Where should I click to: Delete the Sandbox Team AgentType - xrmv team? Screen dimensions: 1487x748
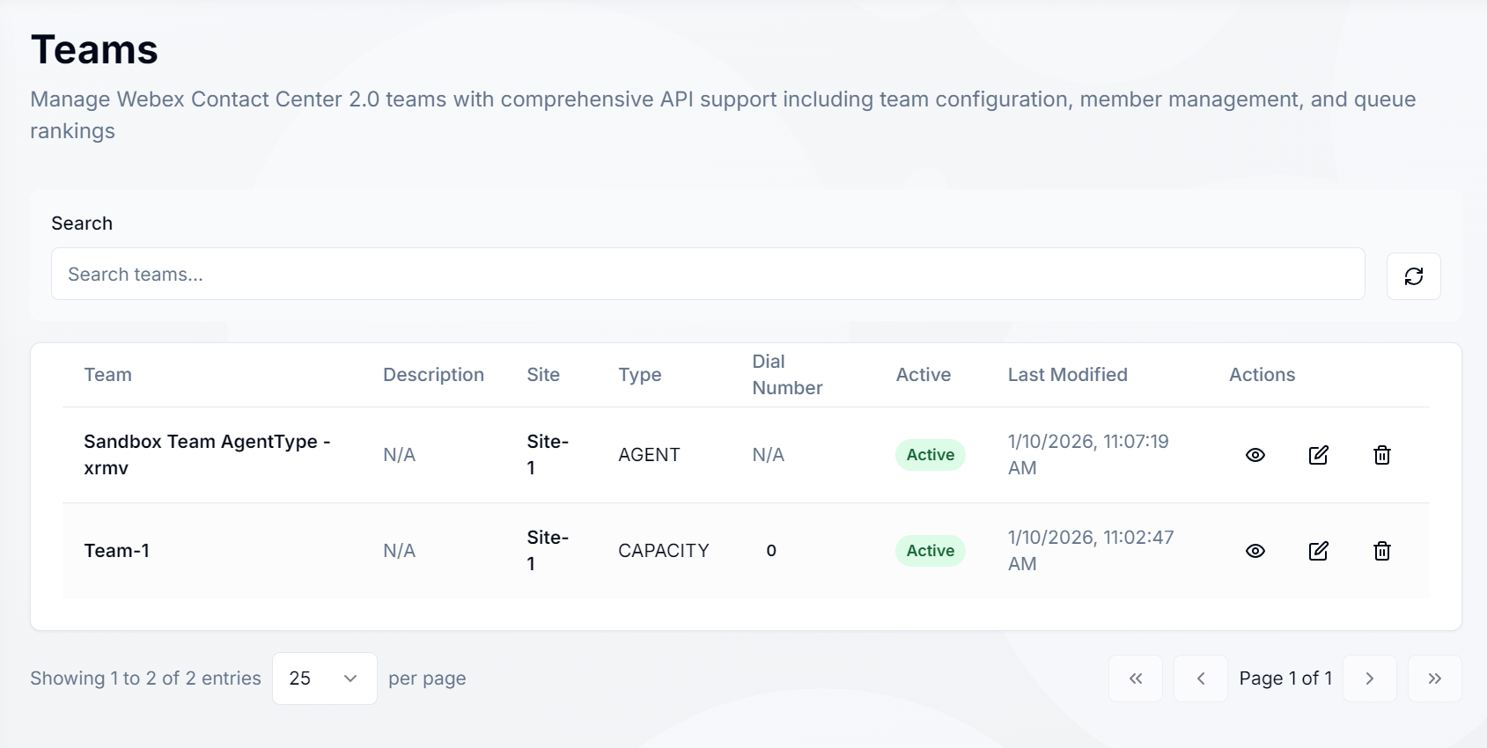point(1382,455)
